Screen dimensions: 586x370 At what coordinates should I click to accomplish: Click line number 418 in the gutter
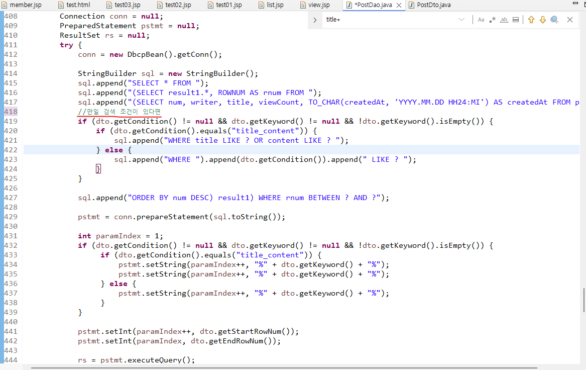coord(11,112)
